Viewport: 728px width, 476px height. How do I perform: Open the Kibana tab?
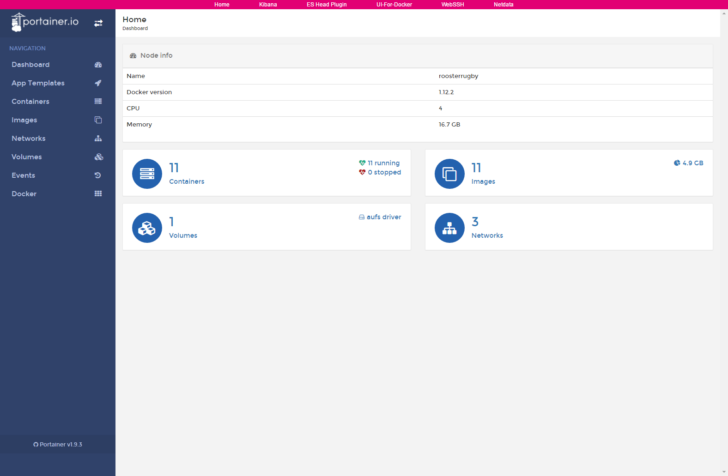[x=268, y=5]
